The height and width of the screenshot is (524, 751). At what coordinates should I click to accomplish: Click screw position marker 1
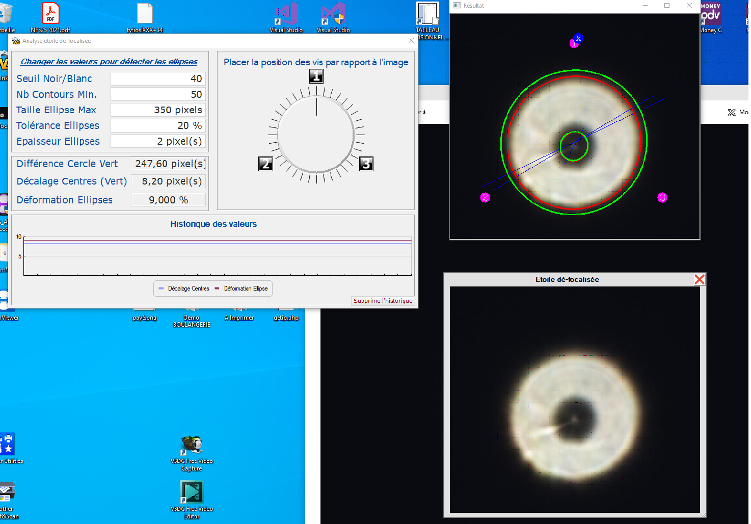(x=316, y=76)
